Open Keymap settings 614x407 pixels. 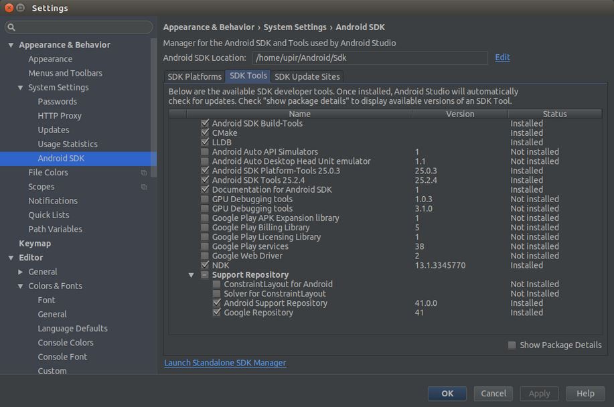[x=35, y=244]
